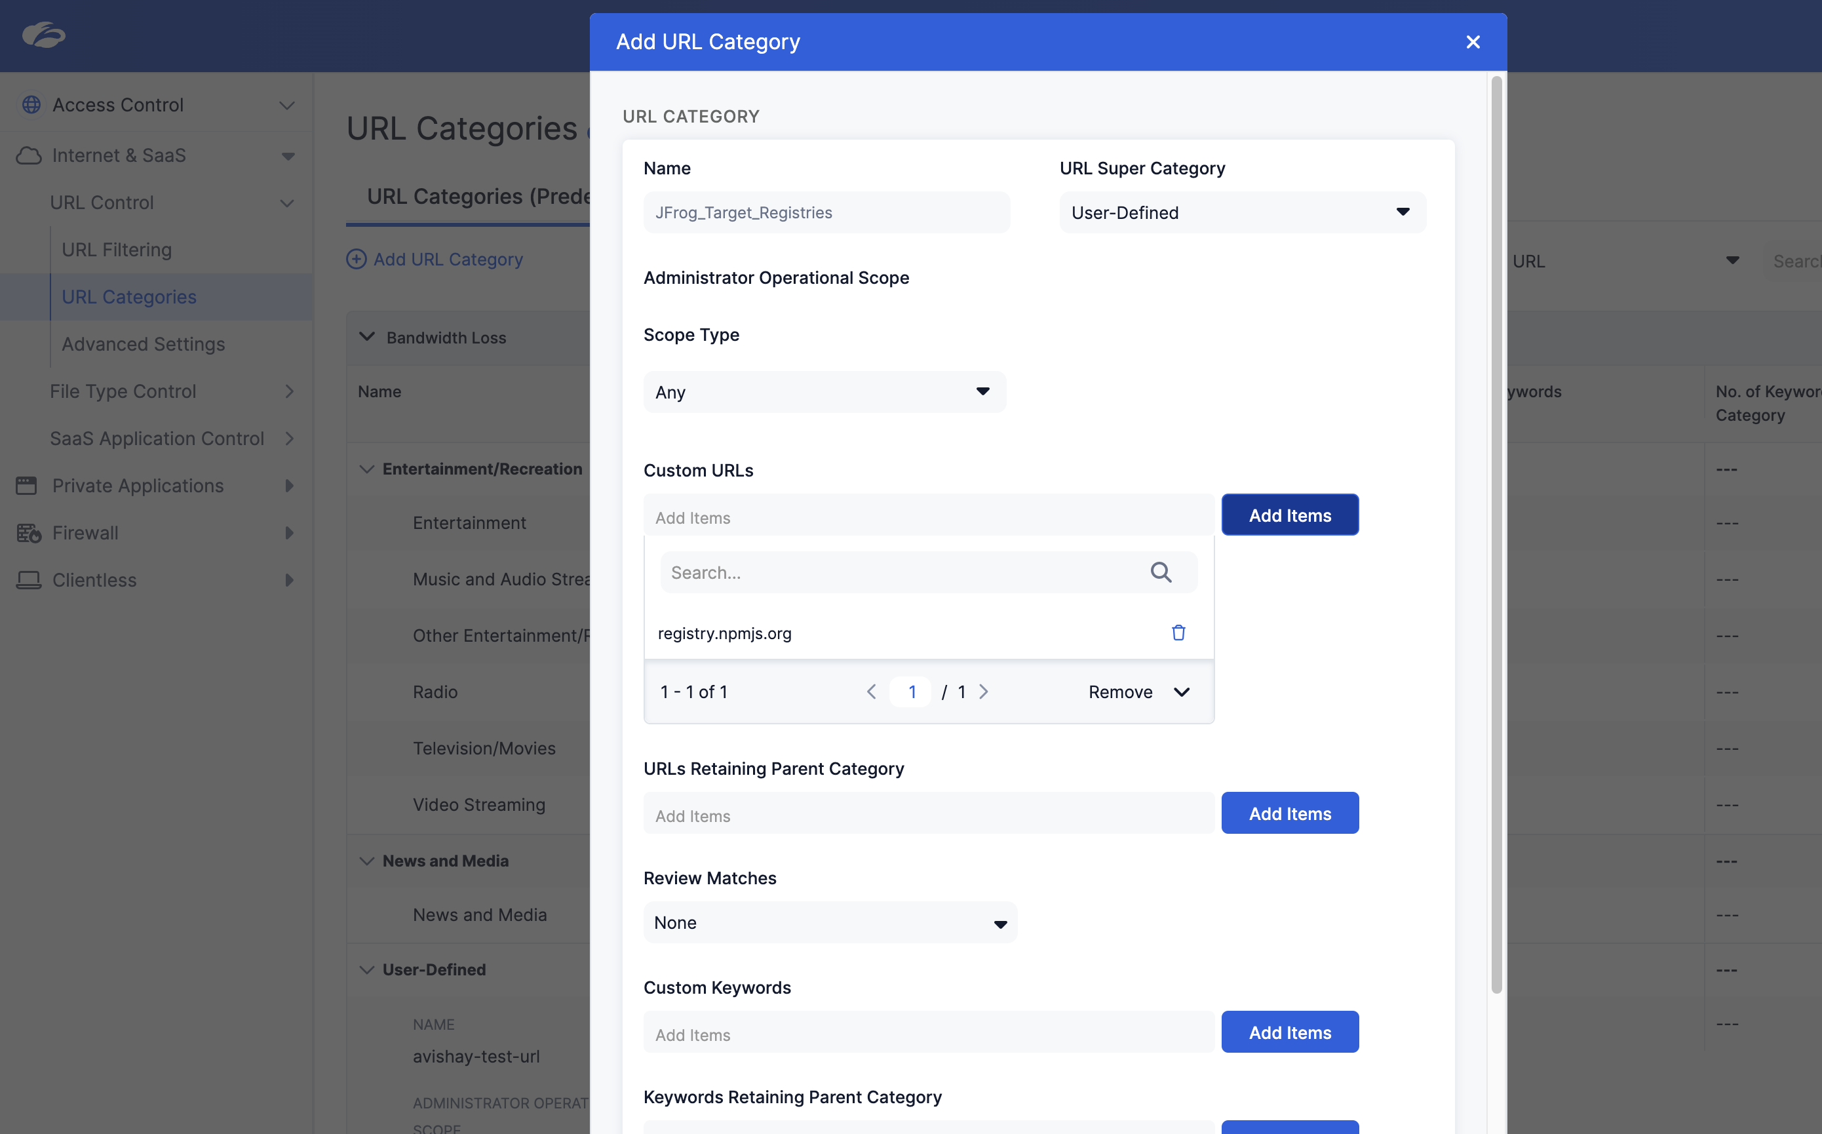Go to next page of custom URLs
The width and height of the screenshot is (1822, 1134).
click(984, 692)
